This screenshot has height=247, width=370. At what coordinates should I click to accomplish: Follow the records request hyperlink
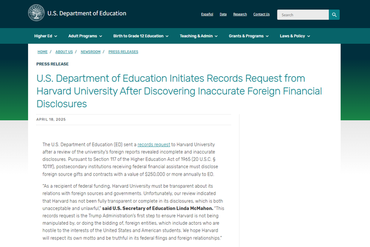154,144
